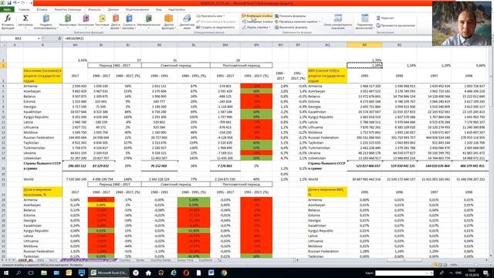
Task: Click the taskbar Search magnifier icon
Action: [x=19, y=273]
